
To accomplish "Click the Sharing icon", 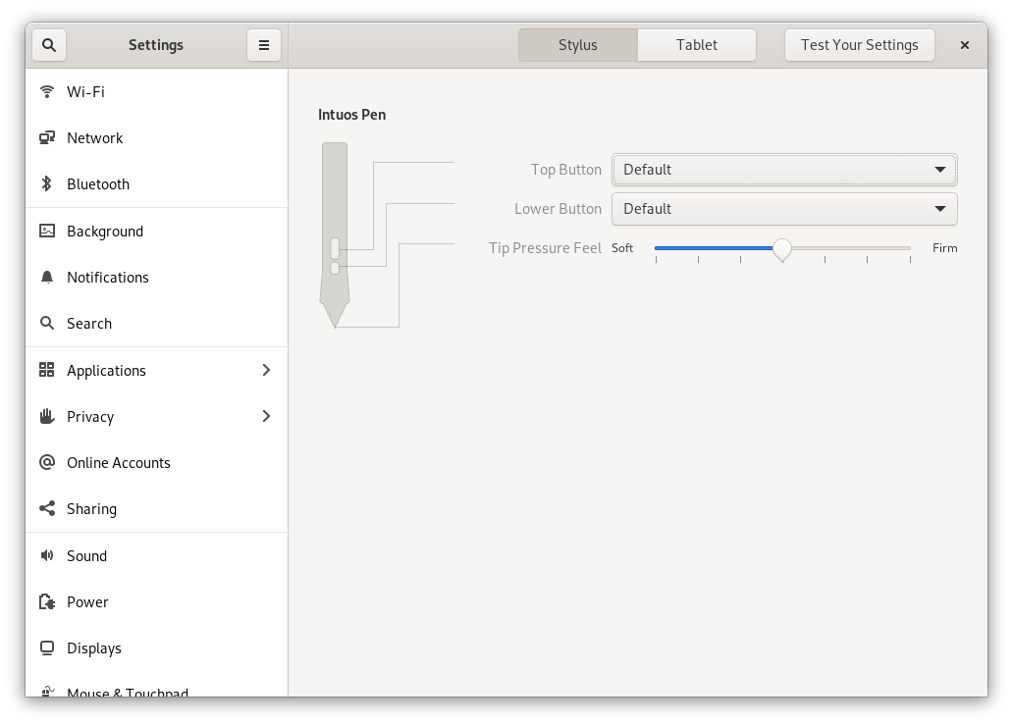I will (x=46, y=509).
